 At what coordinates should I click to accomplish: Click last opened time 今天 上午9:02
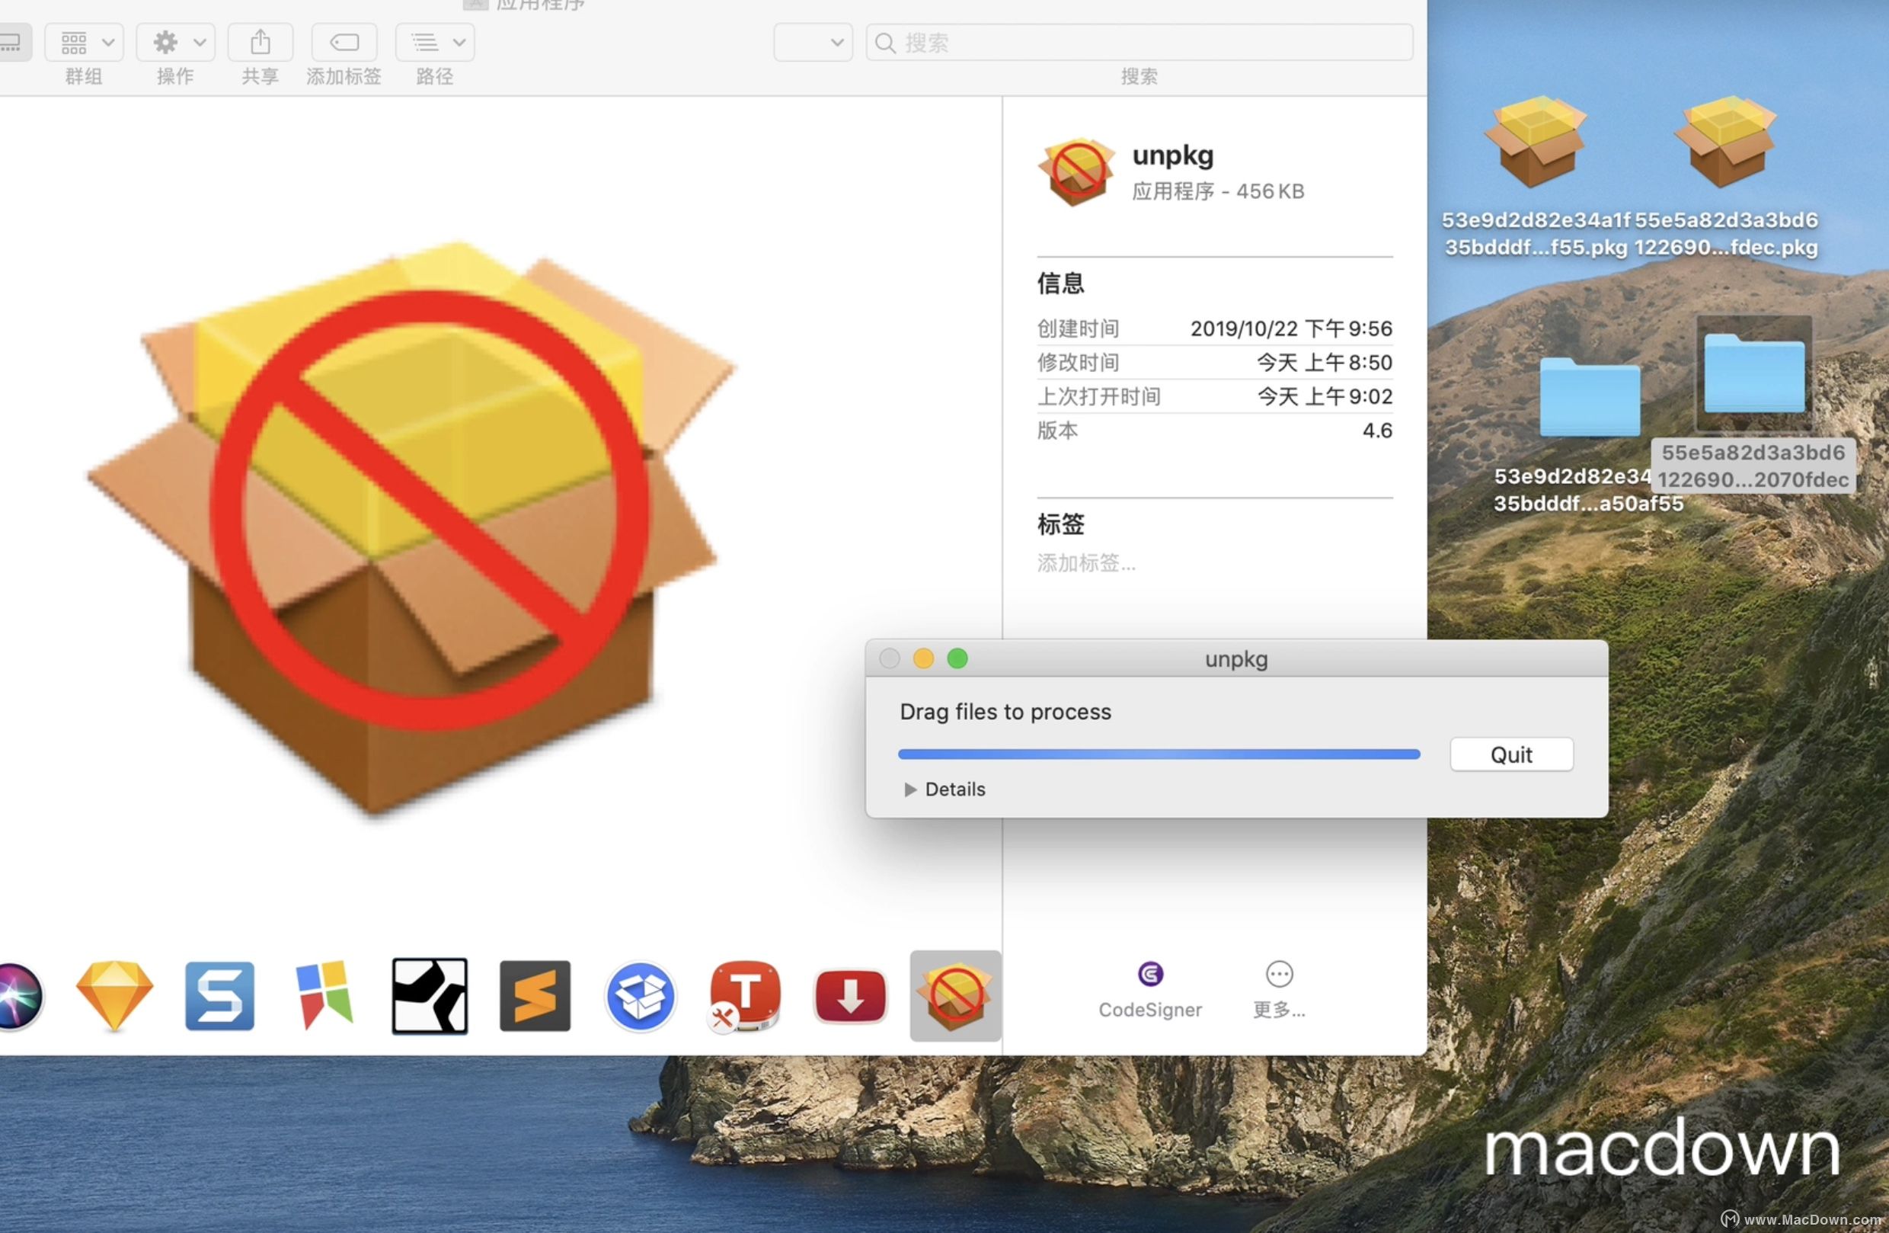point(1324,396)
